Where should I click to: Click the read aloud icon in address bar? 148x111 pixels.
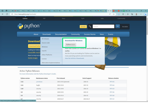110,14
